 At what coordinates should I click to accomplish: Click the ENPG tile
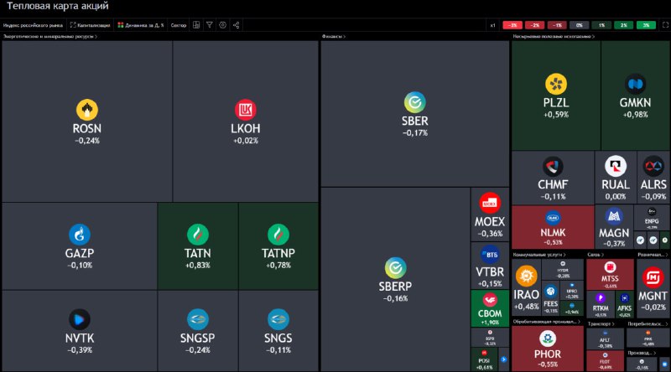tap(652, 218)
